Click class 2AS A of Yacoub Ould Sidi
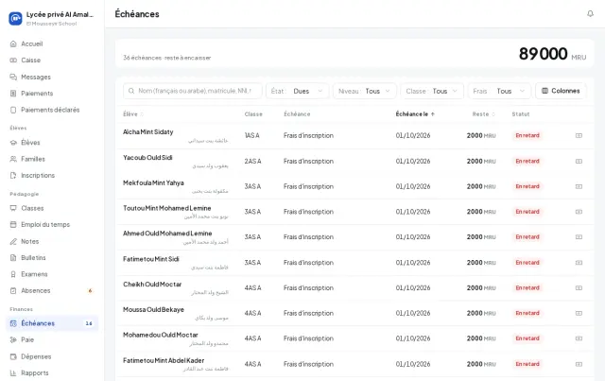The image size is (605, 381). click(252, 161)
